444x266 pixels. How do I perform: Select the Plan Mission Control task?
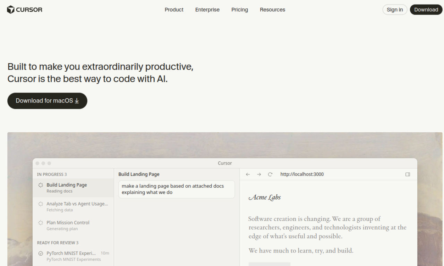[68, 225]
